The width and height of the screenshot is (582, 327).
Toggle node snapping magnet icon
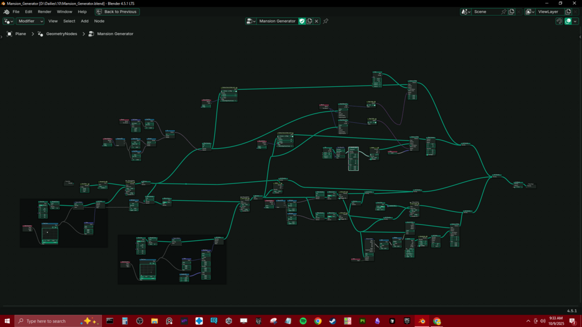559,21
